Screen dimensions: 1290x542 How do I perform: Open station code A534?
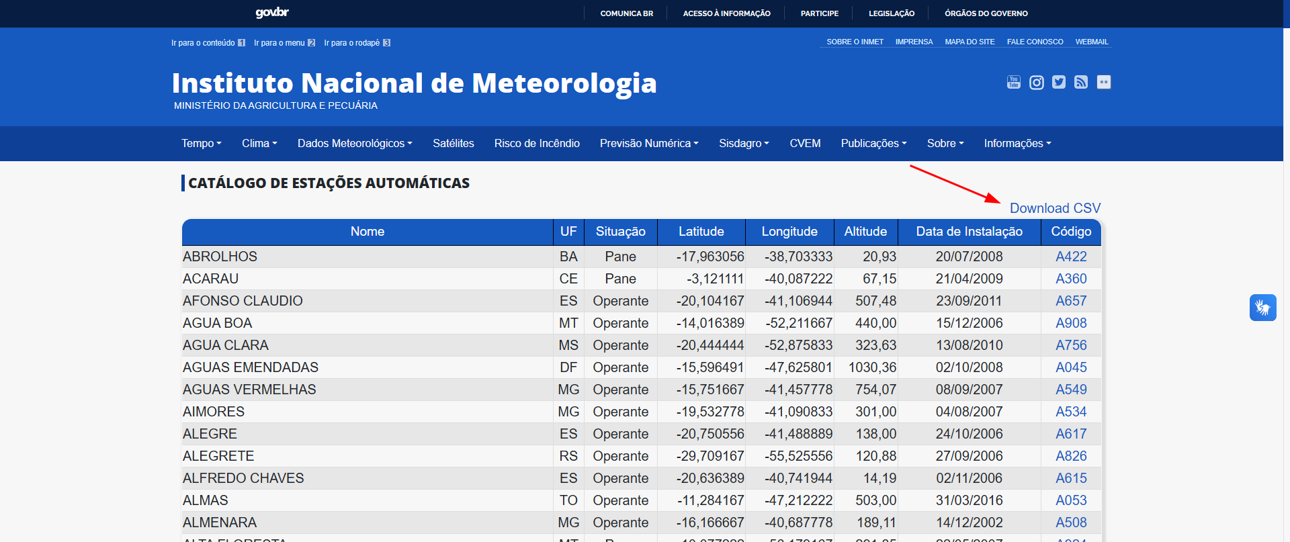tap(1071, 412)
